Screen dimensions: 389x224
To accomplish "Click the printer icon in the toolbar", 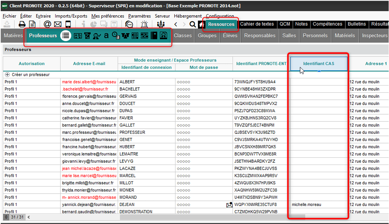I will pos(22,24).
